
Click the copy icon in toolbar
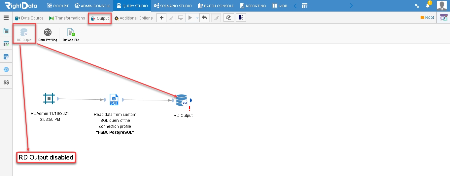(228, 18)
